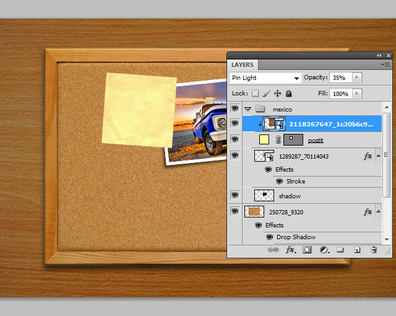
Task: Click the Delete layer trash icon
Action: (374, 250)
